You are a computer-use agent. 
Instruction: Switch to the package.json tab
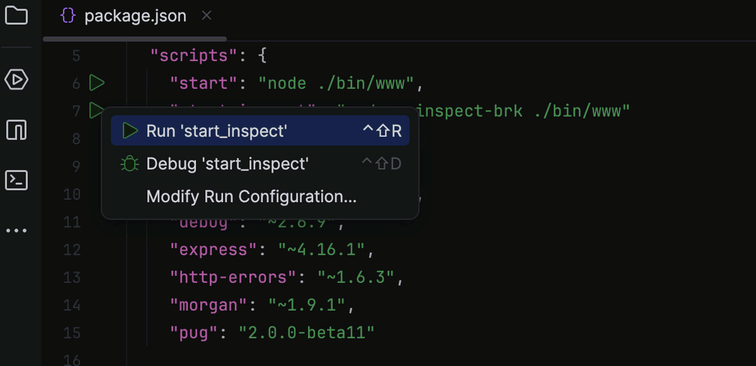(x=135, y=15)
